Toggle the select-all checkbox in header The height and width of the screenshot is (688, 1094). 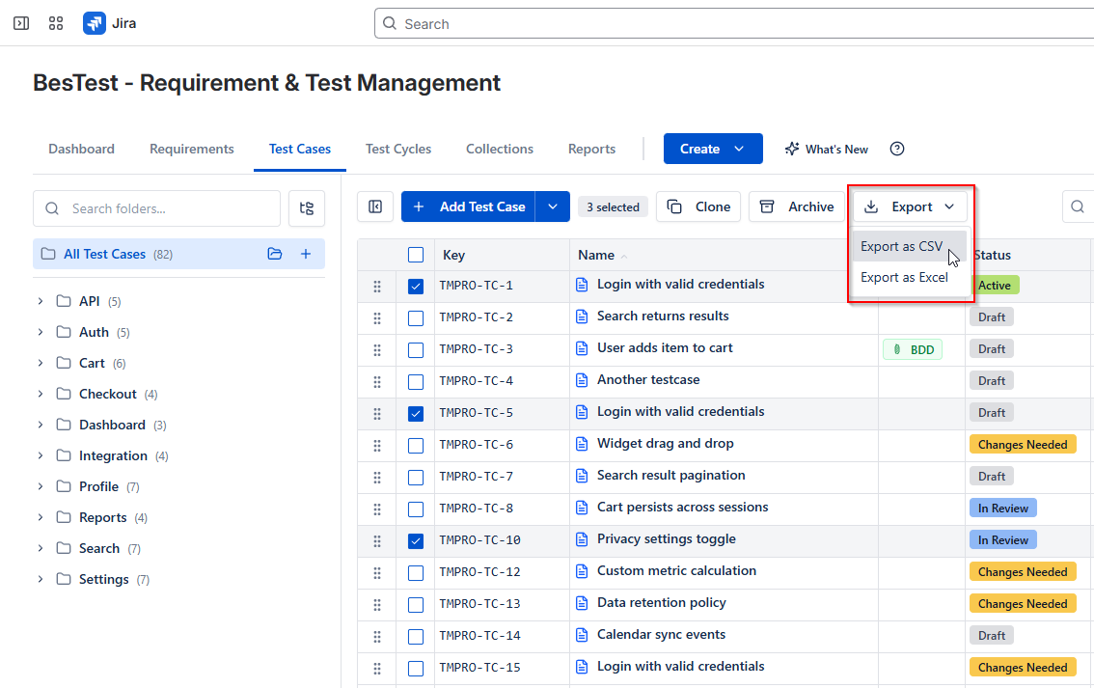pyautogui.click(x=416, y=255)
